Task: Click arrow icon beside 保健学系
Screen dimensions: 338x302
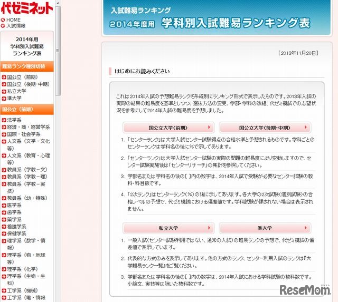Action: tap(4, 234)
